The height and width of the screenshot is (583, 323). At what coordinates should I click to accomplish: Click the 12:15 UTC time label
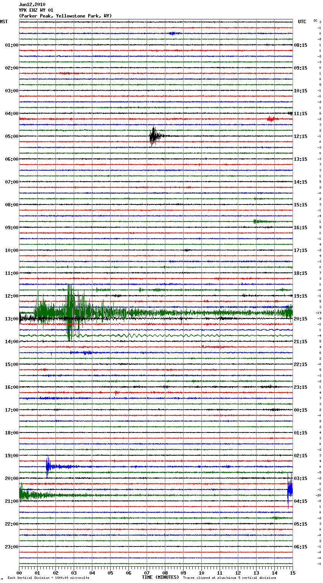tap(301, 136)
